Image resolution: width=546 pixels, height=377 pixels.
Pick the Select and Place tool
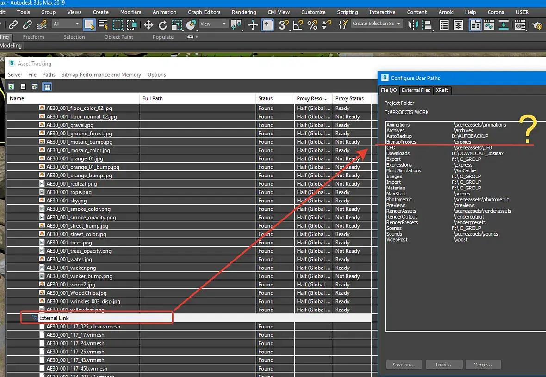click(191, 24)
